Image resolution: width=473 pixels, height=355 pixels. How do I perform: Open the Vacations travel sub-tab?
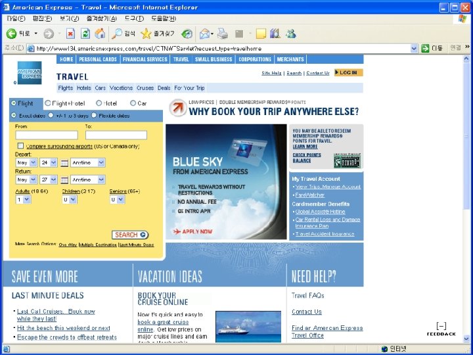(x=121, y=88)
